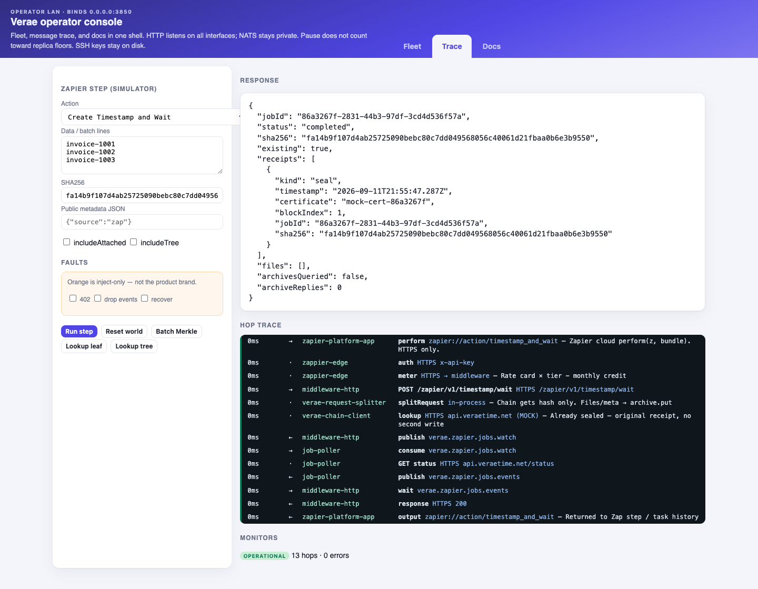This screenshot has height=589, width=758.
Task: Tick the includeTree checkbox
Action: 134,242
